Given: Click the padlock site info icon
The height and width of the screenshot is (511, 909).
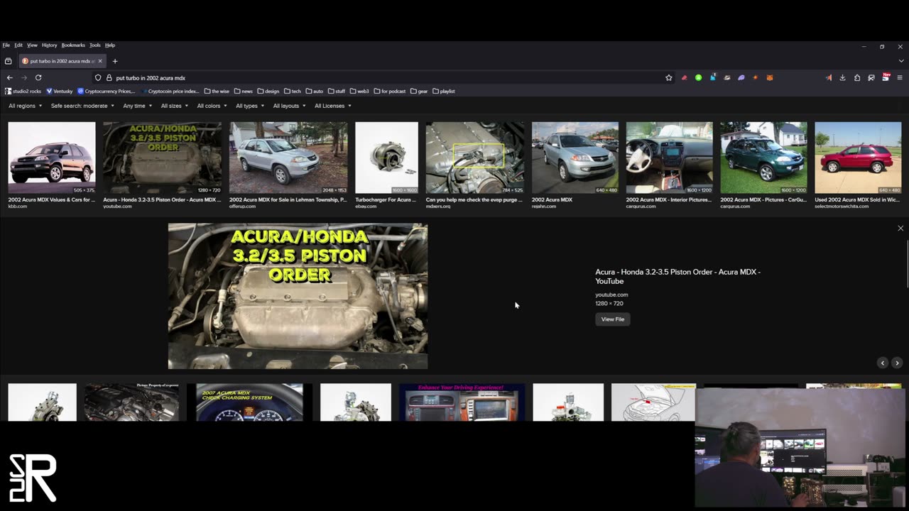Looking at the screenshot, I should 109,77.
